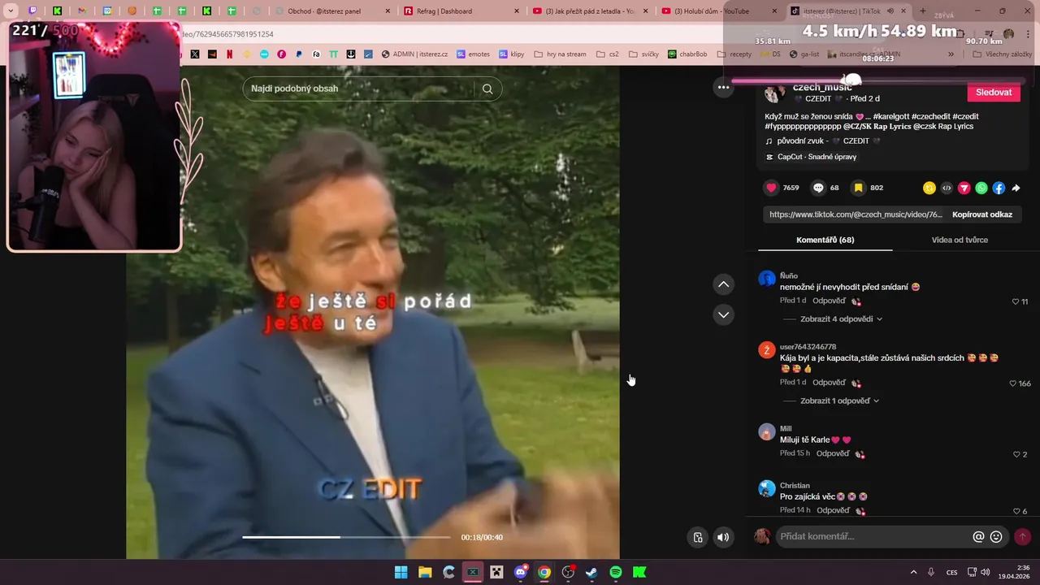Send to friends with red paper-plane icon
1040x585 pixels.
click(964, 188)
